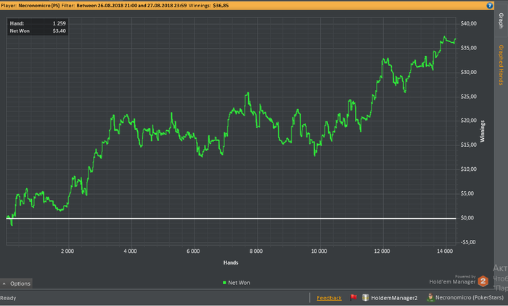This screenshot has height=306, width=508.
Task: Toggle the Net Won legend entry
Action: 236,283
